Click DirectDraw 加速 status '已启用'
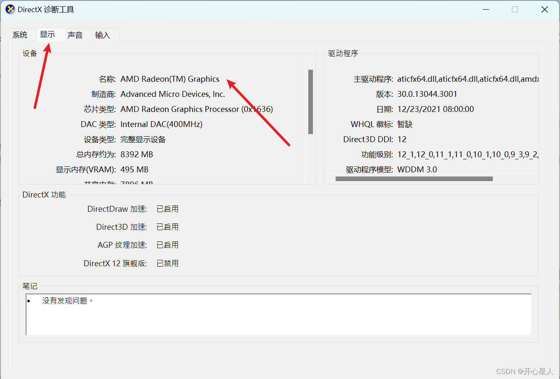Viewport: 560px width, 379px height. click(x=168, y=209)
